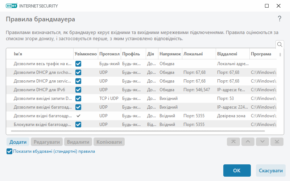Confirm with the OK button
Viewport: 290px width, 181px height.
[x=237, y=171]
